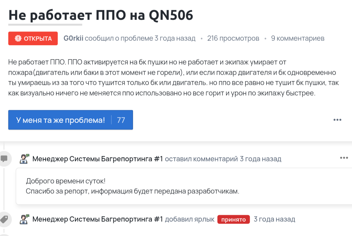This screenshot has height=236, width=352.
Task: Open the three-dot menu of the report
Action: click(337, 120)
